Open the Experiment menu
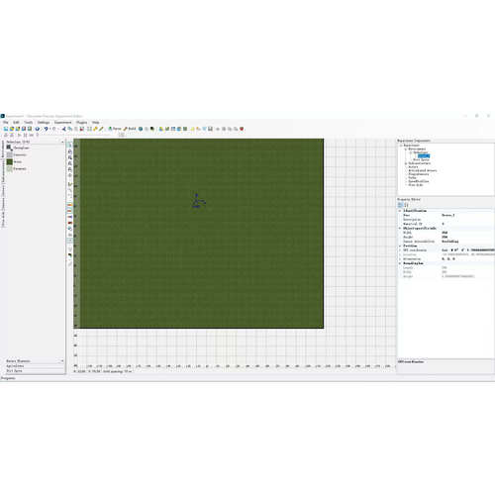 pos(62,123)
